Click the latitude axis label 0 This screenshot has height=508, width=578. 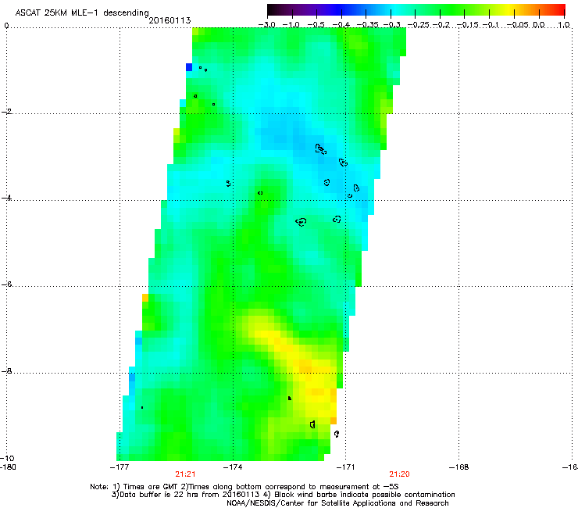[6, 26]
